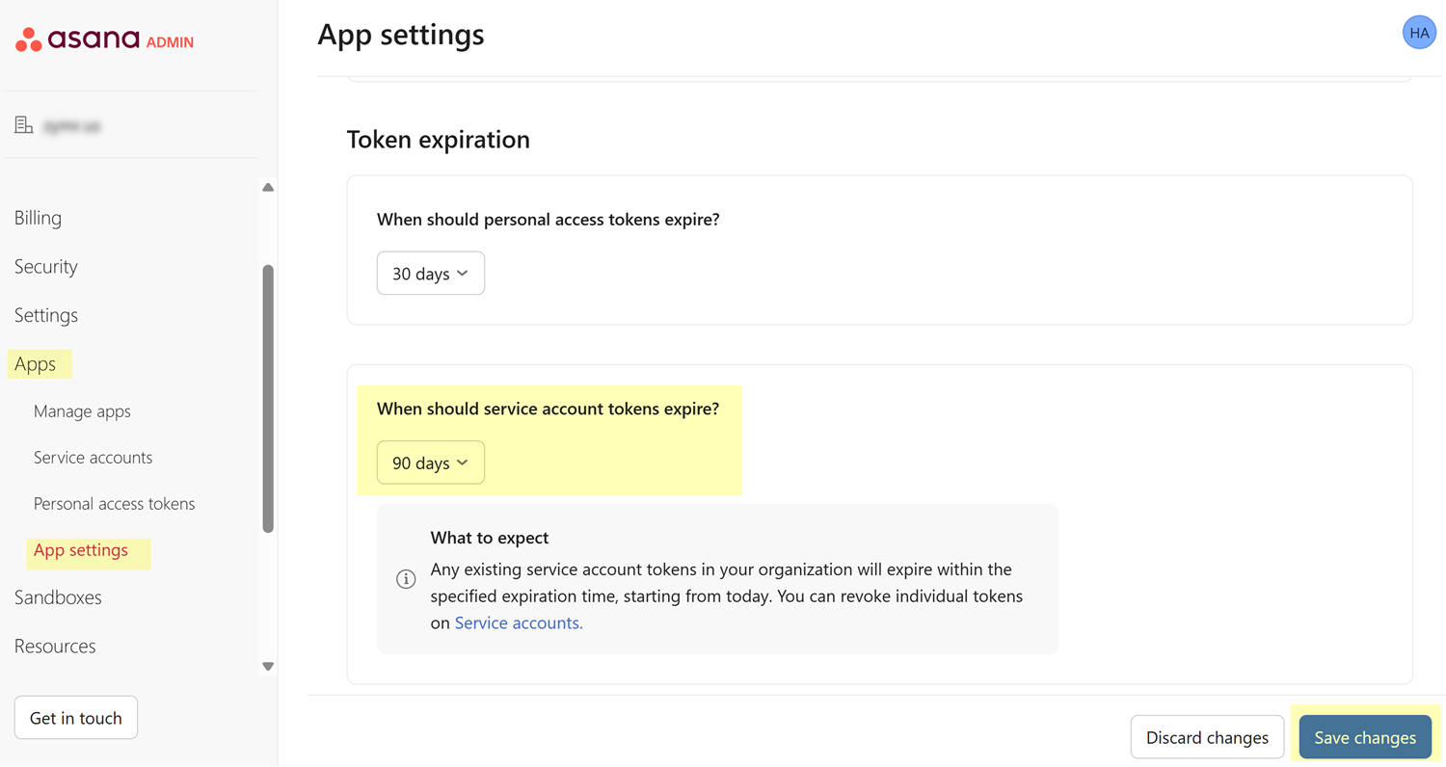1446x767 pixels.
Task: Click the Asana logo
Action: (77, 40)
